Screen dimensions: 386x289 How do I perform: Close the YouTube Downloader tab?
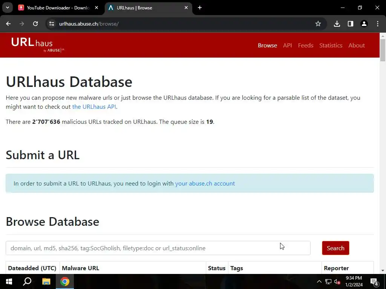click(x=96, y=8)
